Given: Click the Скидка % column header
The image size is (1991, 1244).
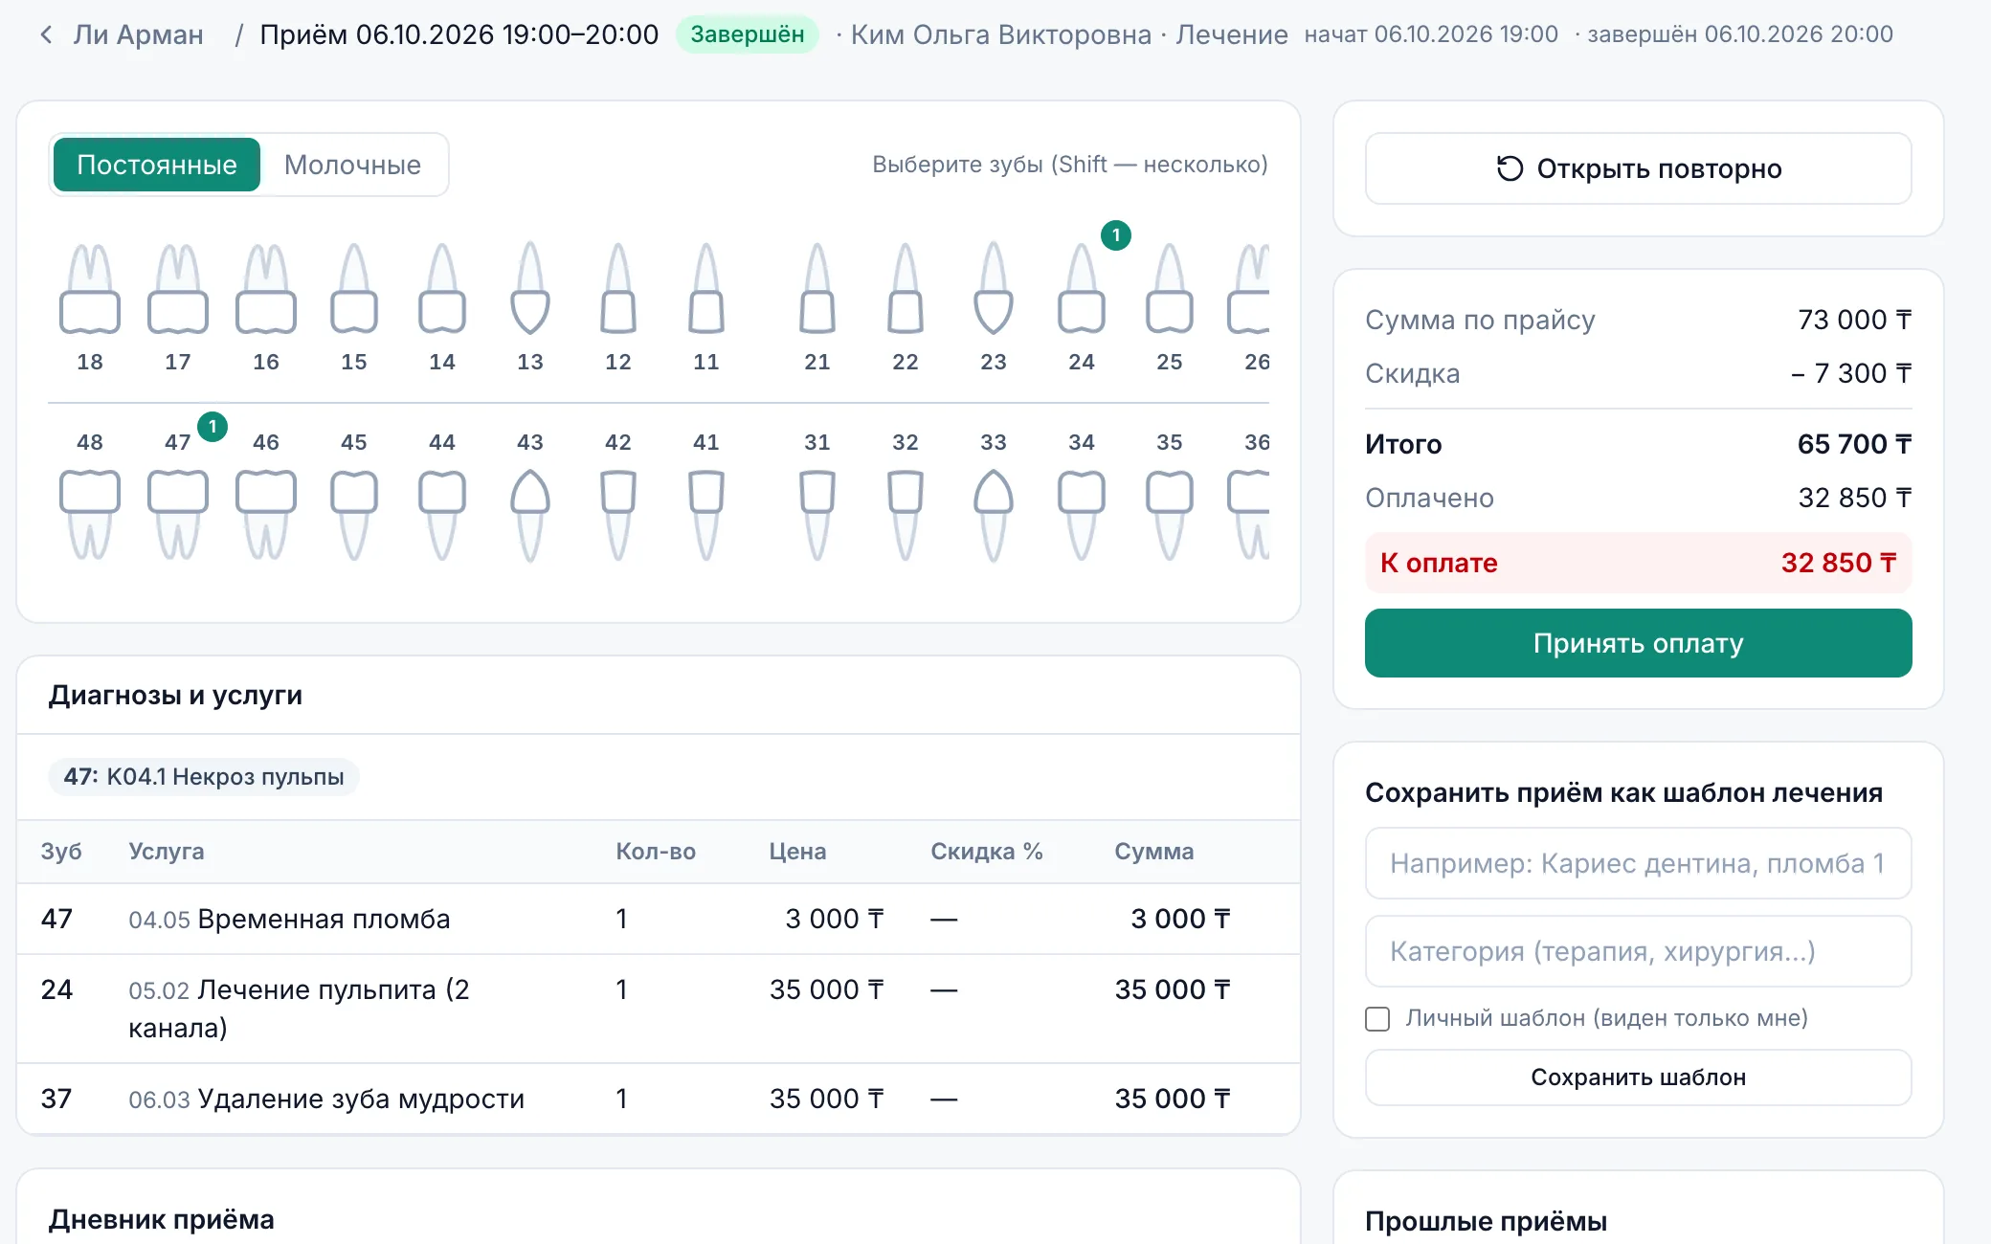Looking at the screenshot, I should click(987, 852).
